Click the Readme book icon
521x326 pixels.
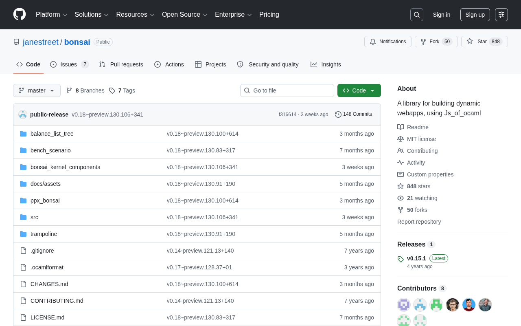pos(401,127)
